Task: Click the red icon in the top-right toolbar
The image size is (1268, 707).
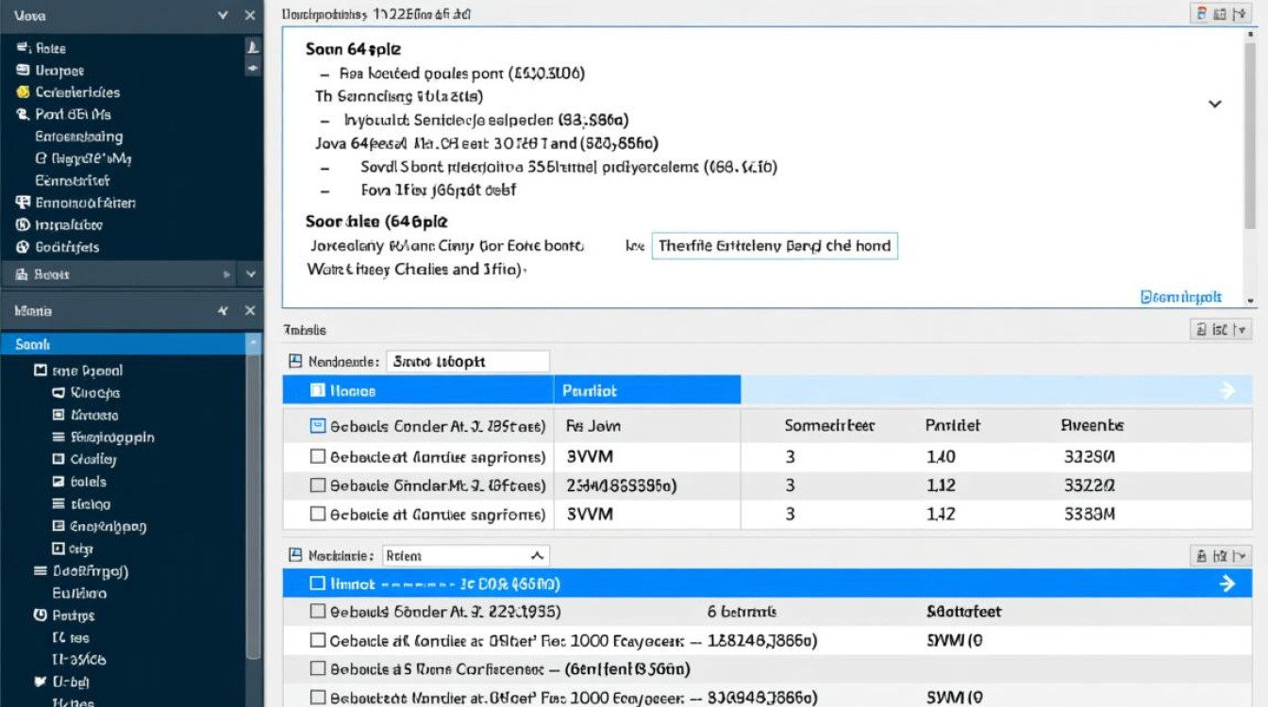Action: pos(1202,14)
